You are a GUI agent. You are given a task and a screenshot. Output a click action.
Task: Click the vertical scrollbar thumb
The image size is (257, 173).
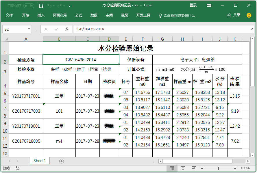[x=252, y=64]
